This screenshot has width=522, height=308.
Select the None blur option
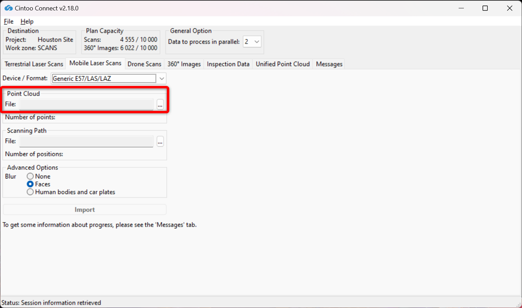[38, 176]
